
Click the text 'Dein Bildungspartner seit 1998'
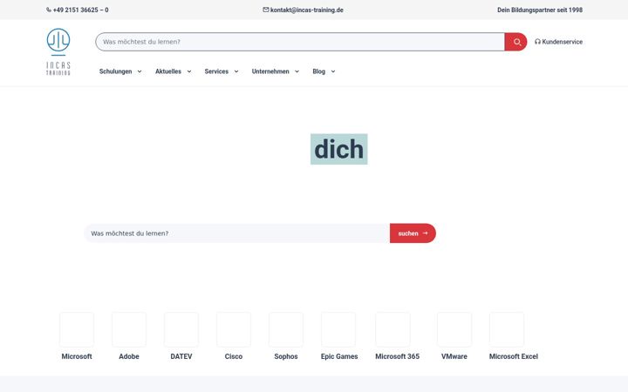coord(540,10)
